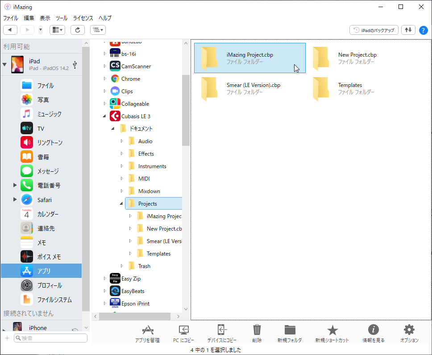432x355 pixels.
Task: Select CamScanner app in tree
Action: tap(136, 66)
